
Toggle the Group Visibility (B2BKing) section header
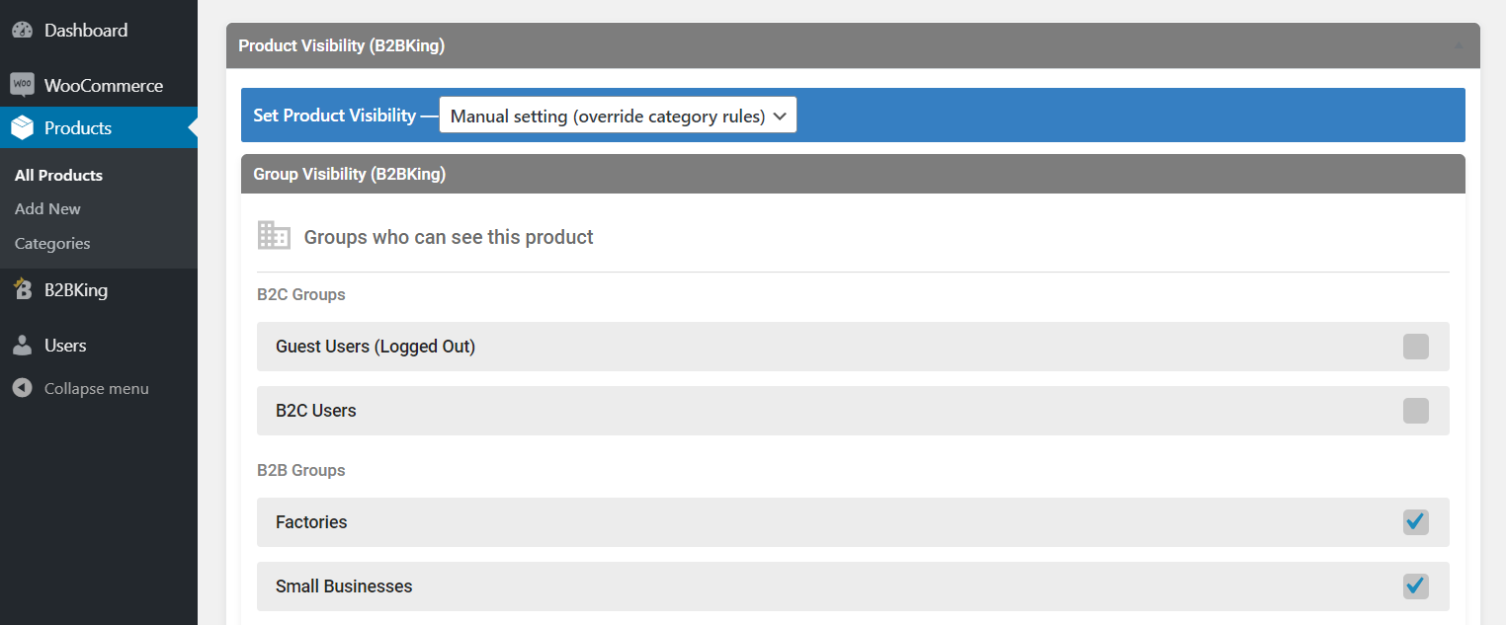(x=853, y=174)
